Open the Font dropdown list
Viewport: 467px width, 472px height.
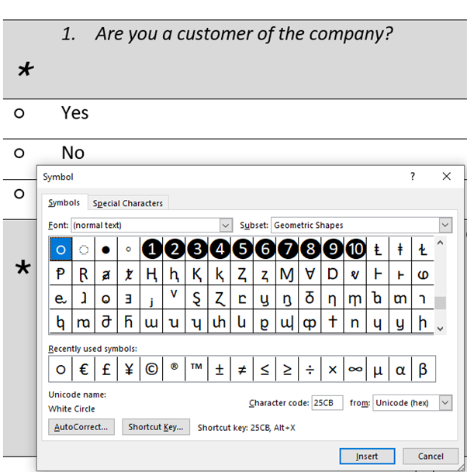(x=226, y=226)
